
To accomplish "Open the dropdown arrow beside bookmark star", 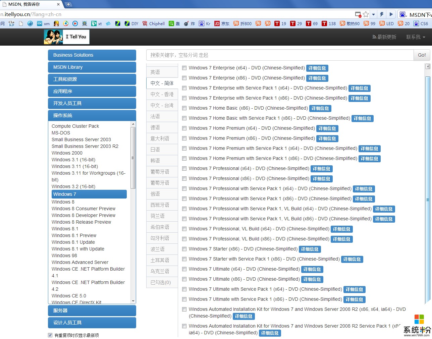I will click(x=373, y=14).
